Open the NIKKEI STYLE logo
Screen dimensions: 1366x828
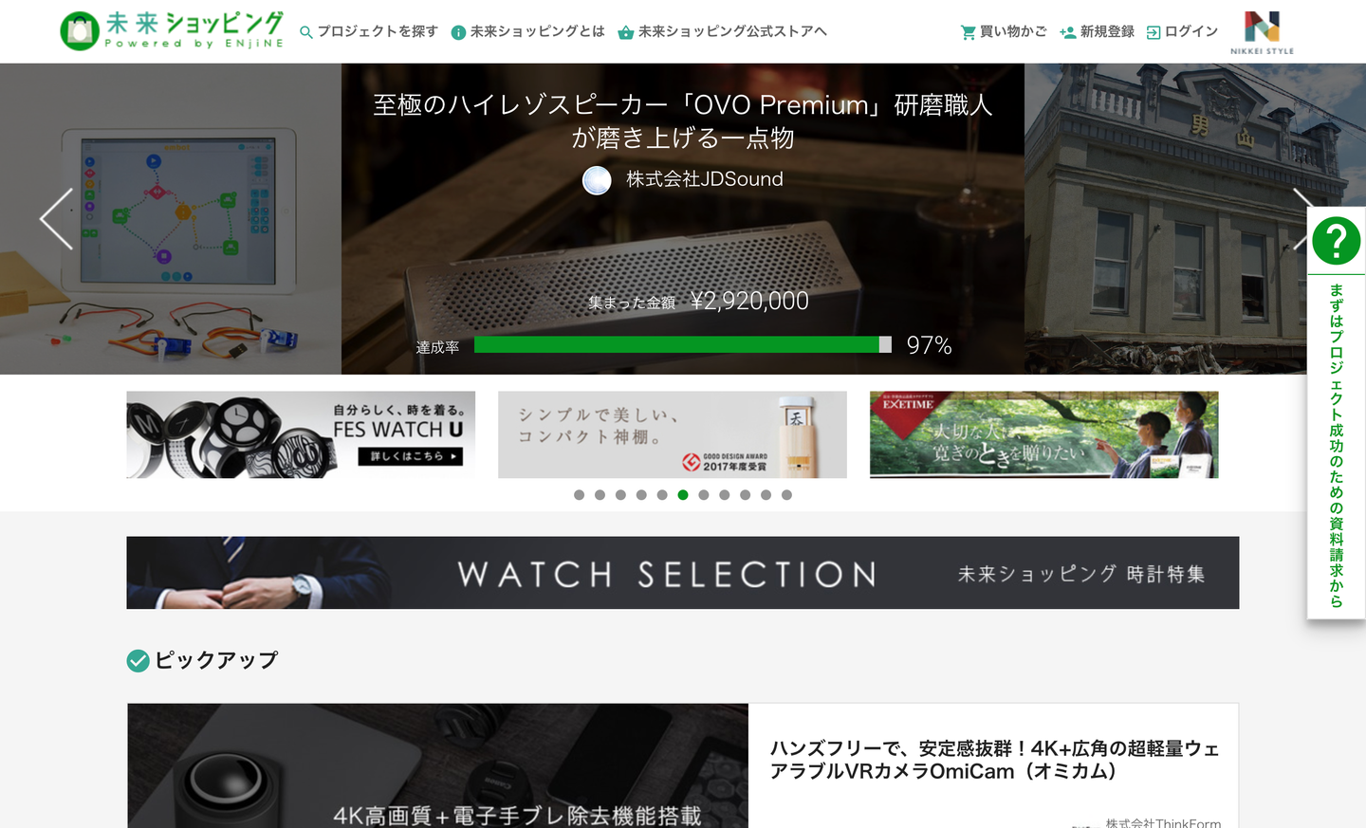[1262, 32]
